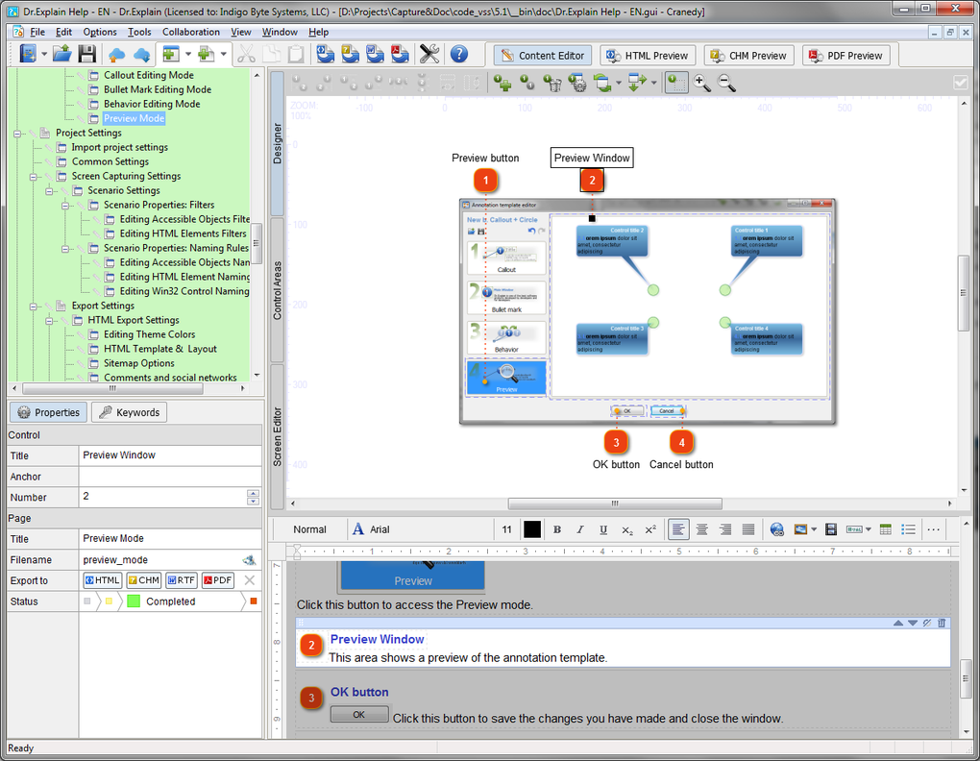This screenshot has height=761, width=980.
Task: Collapse the HTML Export Settings node
Action: [x=49, y=321]
